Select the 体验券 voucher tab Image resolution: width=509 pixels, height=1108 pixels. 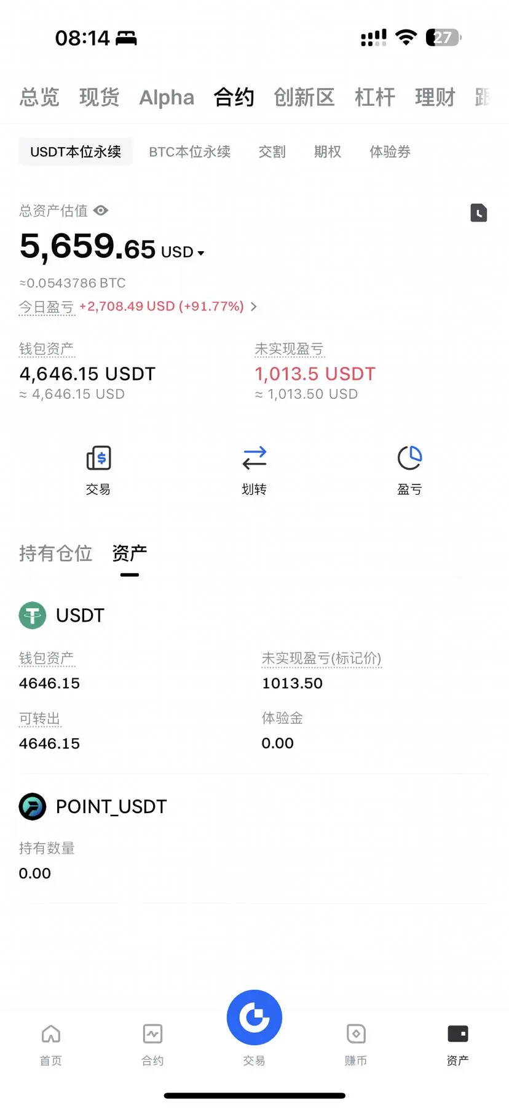(x=390, y=151)
